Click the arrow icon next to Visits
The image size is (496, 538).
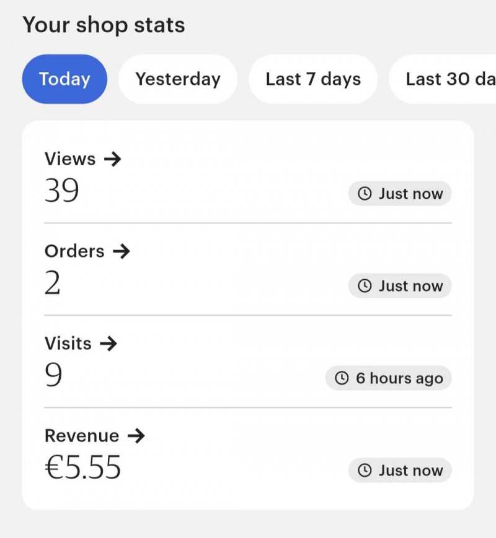(108, 344)
